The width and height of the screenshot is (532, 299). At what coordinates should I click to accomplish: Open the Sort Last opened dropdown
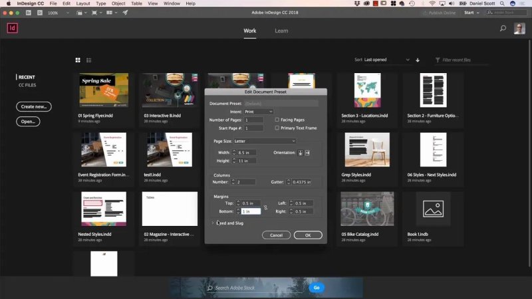click(x=387, y=60)
